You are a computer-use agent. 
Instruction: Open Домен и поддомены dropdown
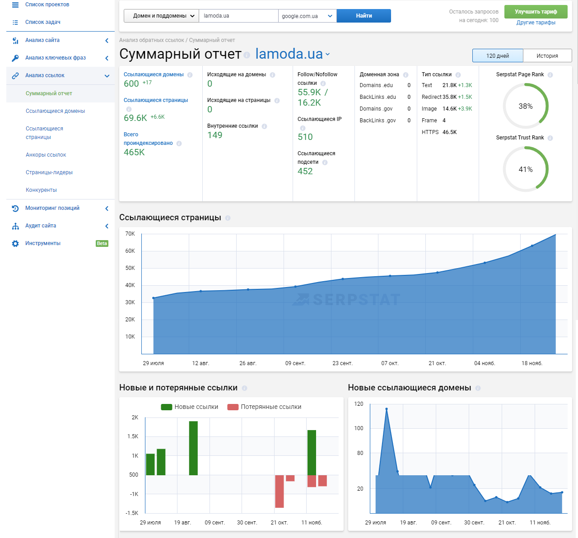[161, 16]
